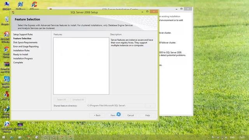The height and width of the screenshot is (140, 249).
Task: Close the SQL Server 2008 Setup window
Action: 154,12
